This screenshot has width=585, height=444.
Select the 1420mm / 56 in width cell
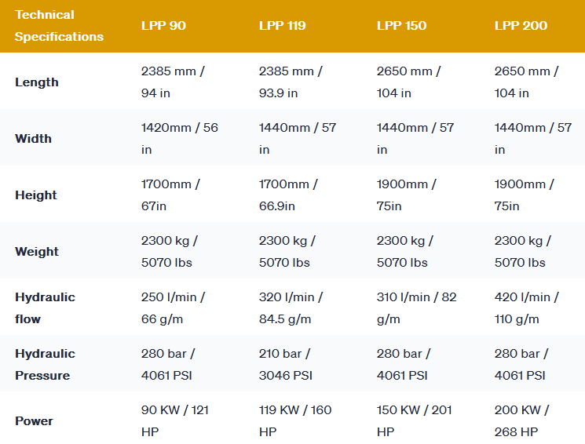(179, 139)
